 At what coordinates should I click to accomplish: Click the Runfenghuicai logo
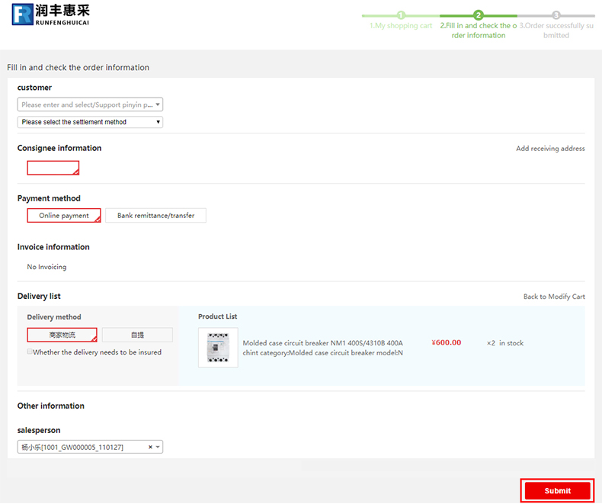50,14
